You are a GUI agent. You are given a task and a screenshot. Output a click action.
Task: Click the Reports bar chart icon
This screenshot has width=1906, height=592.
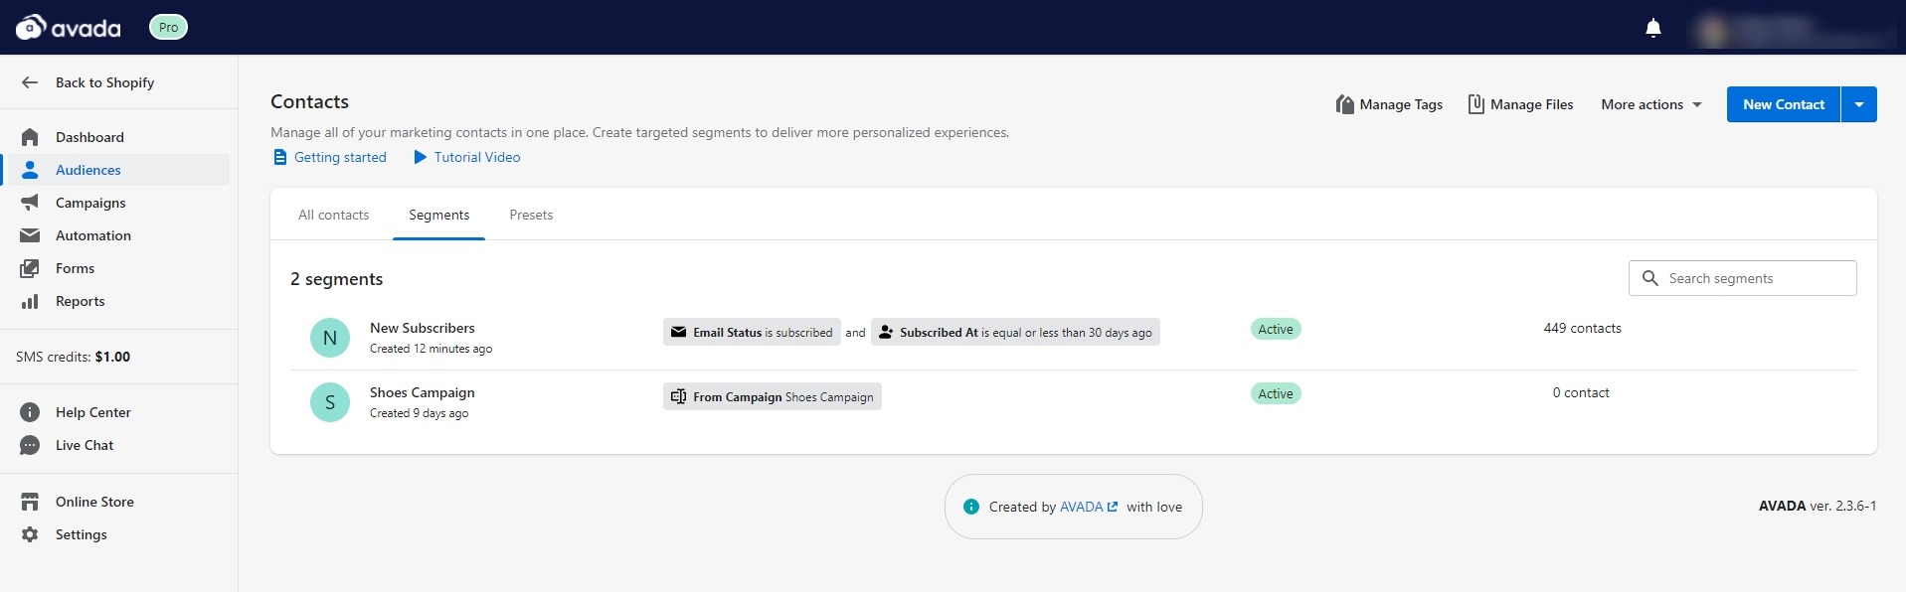tap(30, 301)
